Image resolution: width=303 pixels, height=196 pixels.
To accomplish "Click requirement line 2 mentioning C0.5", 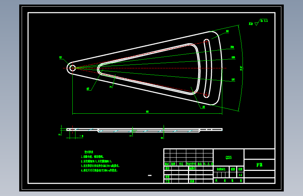I will pyautogui.click(x=96, y=161).
